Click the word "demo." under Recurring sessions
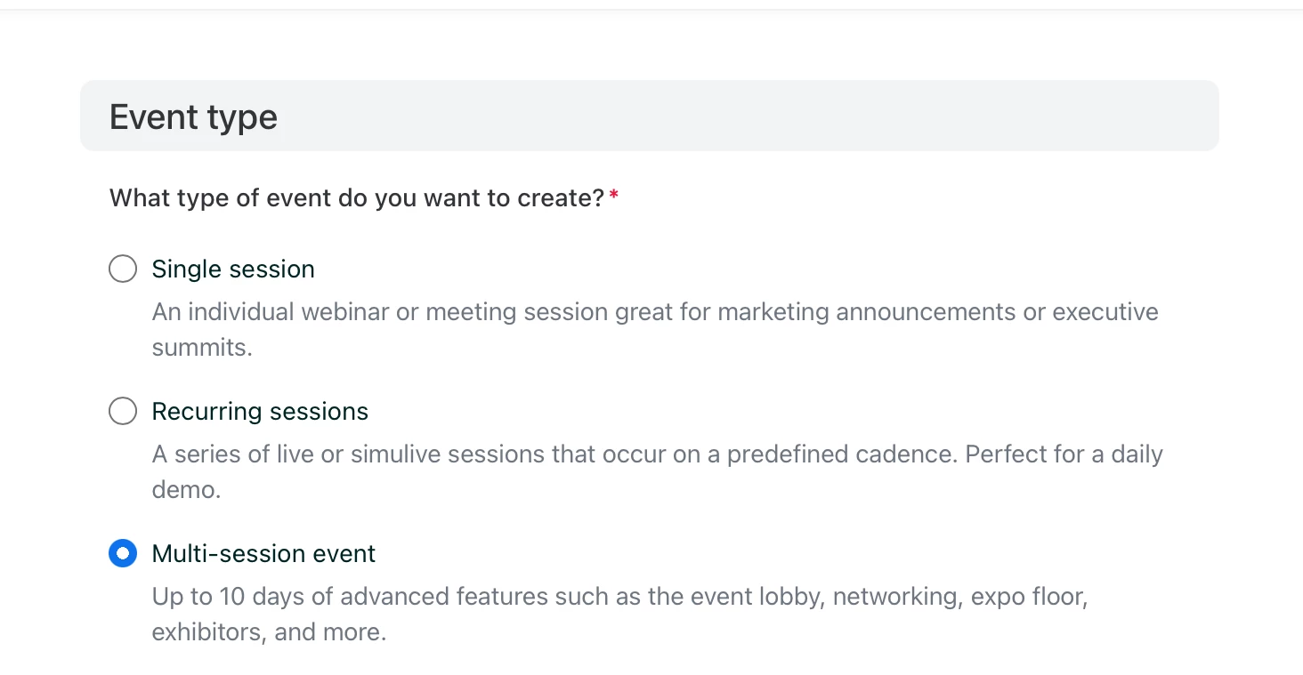Screen dimensions: 1303x675 186,490
